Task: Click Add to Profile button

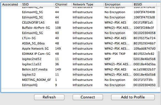Action: pos(133,97)
